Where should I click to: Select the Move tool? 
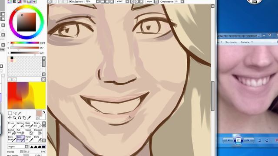(x=10, y=117)
